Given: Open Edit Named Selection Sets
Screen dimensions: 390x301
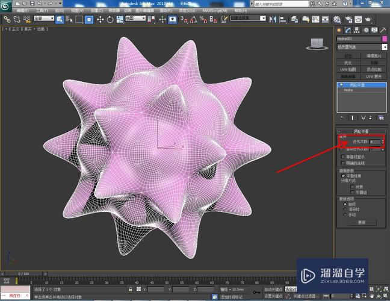Looking at the screenshot, I should tap(224, 19).
